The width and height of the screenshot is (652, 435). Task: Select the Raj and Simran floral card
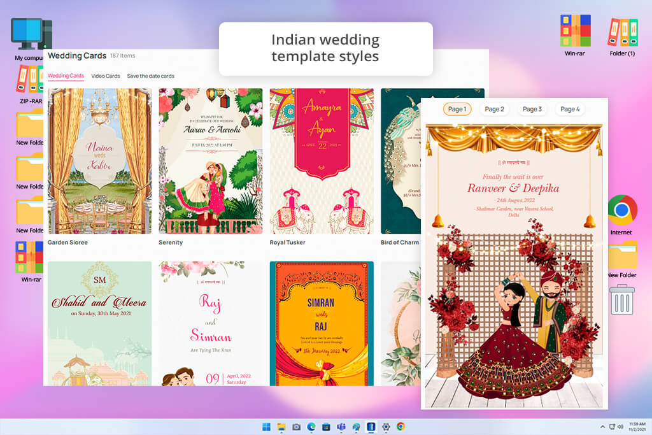point(211,324)
